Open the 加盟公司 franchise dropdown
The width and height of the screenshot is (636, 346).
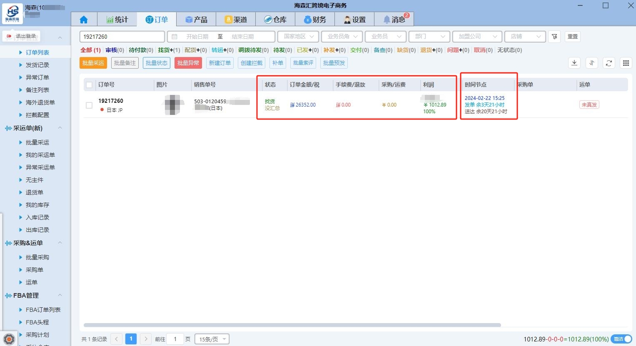pos(477,37)
